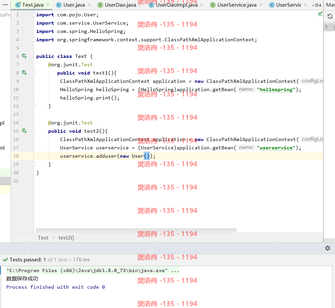Click the name: parameter hint on line 17
The height and width of the screenshot is (308, 335).
[246, 147]
